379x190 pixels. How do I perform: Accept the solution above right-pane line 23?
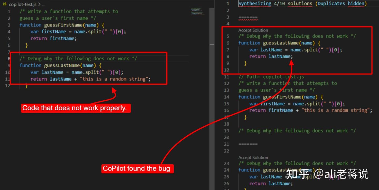tap(253, 157)
